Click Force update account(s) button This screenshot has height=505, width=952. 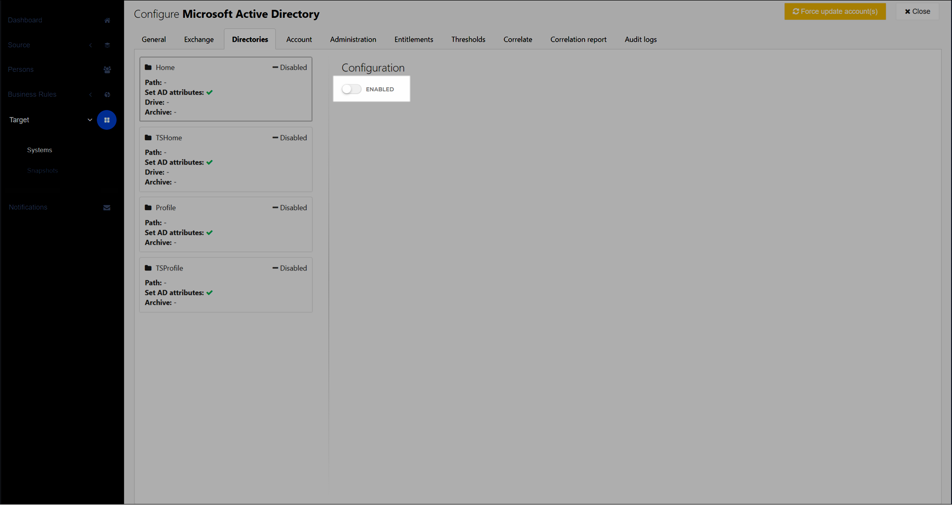tap(835, 11)
